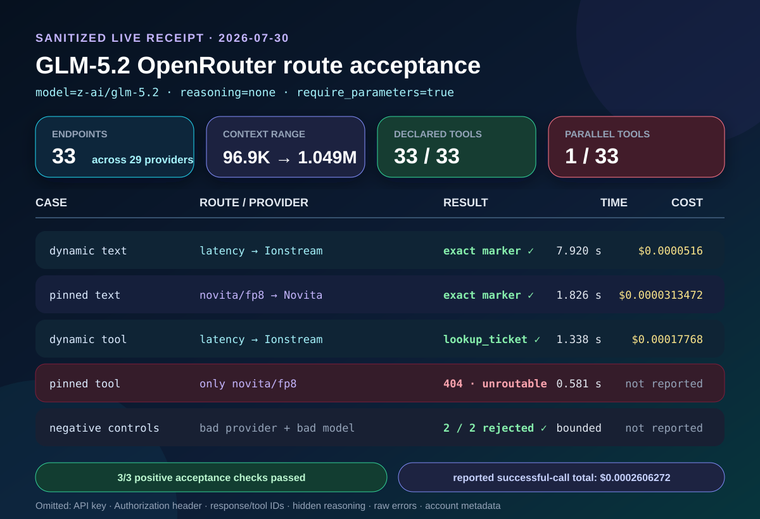Screen dimensions: 760x519
Task: Click 'exact marker ✓' in dynamic text row
Action: pyautogui.click(x=489, y=251)
